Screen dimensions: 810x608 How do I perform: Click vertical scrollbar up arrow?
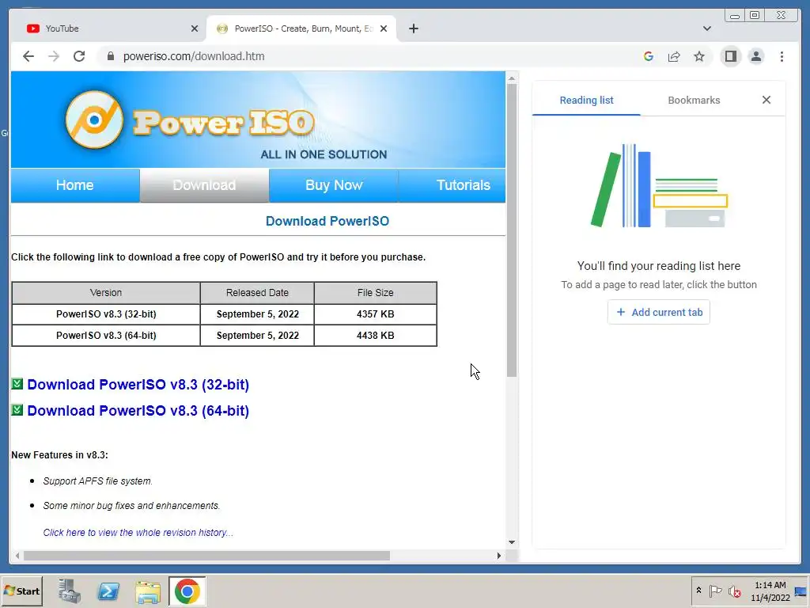click(x=512, y=78)
